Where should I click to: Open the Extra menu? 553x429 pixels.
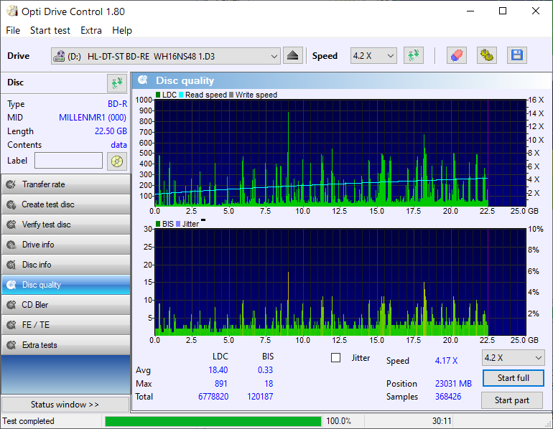[x=91, y=30]
